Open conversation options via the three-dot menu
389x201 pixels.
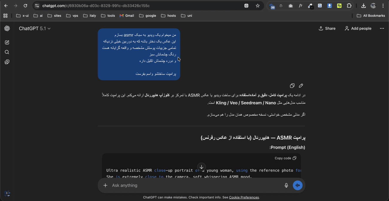(382, 28)
